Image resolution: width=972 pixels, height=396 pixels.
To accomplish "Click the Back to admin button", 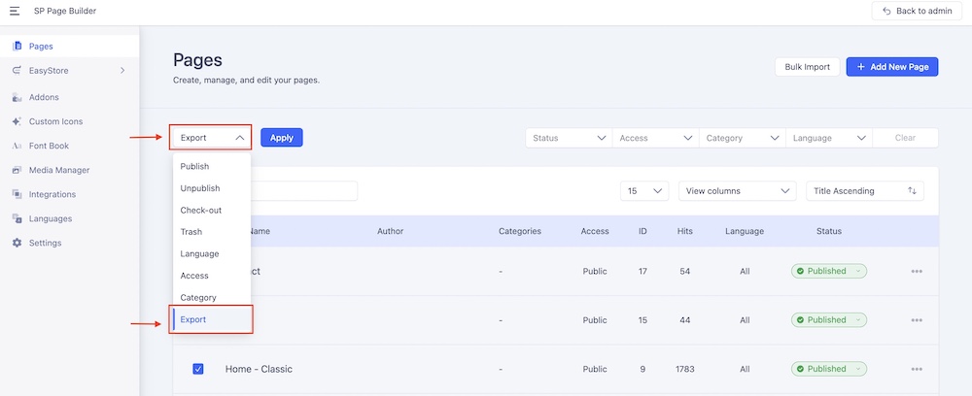I will click(918, 11).
